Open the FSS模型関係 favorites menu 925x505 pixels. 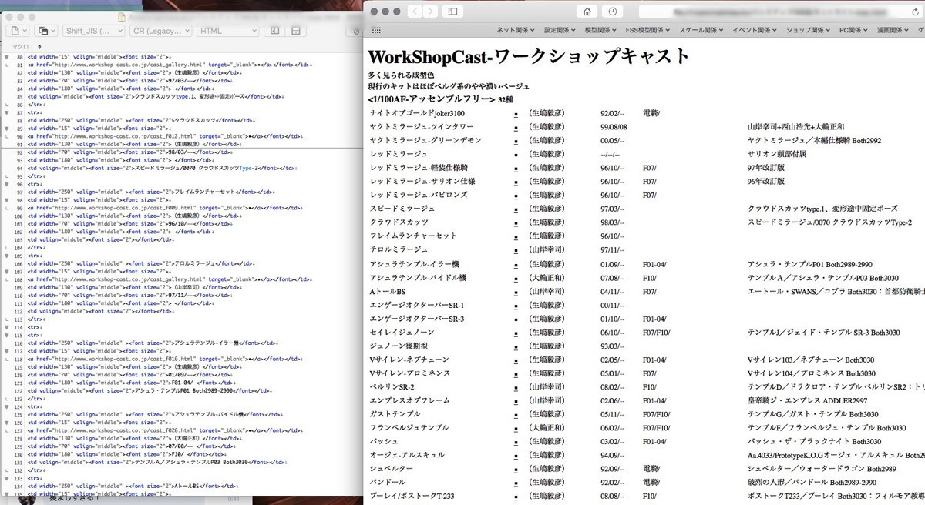point(649,30)
